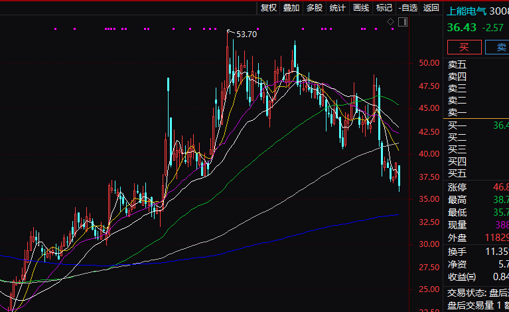Select the 卖一 ask price row
The height and width of the screenshot is (312, 509).
457,113
